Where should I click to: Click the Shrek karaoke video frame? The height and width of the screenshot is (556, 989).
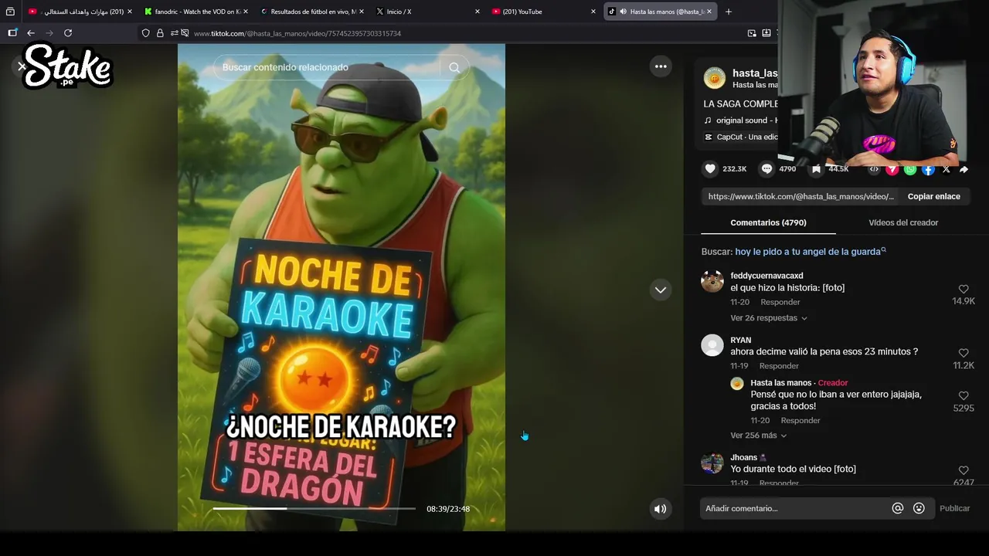342,287
